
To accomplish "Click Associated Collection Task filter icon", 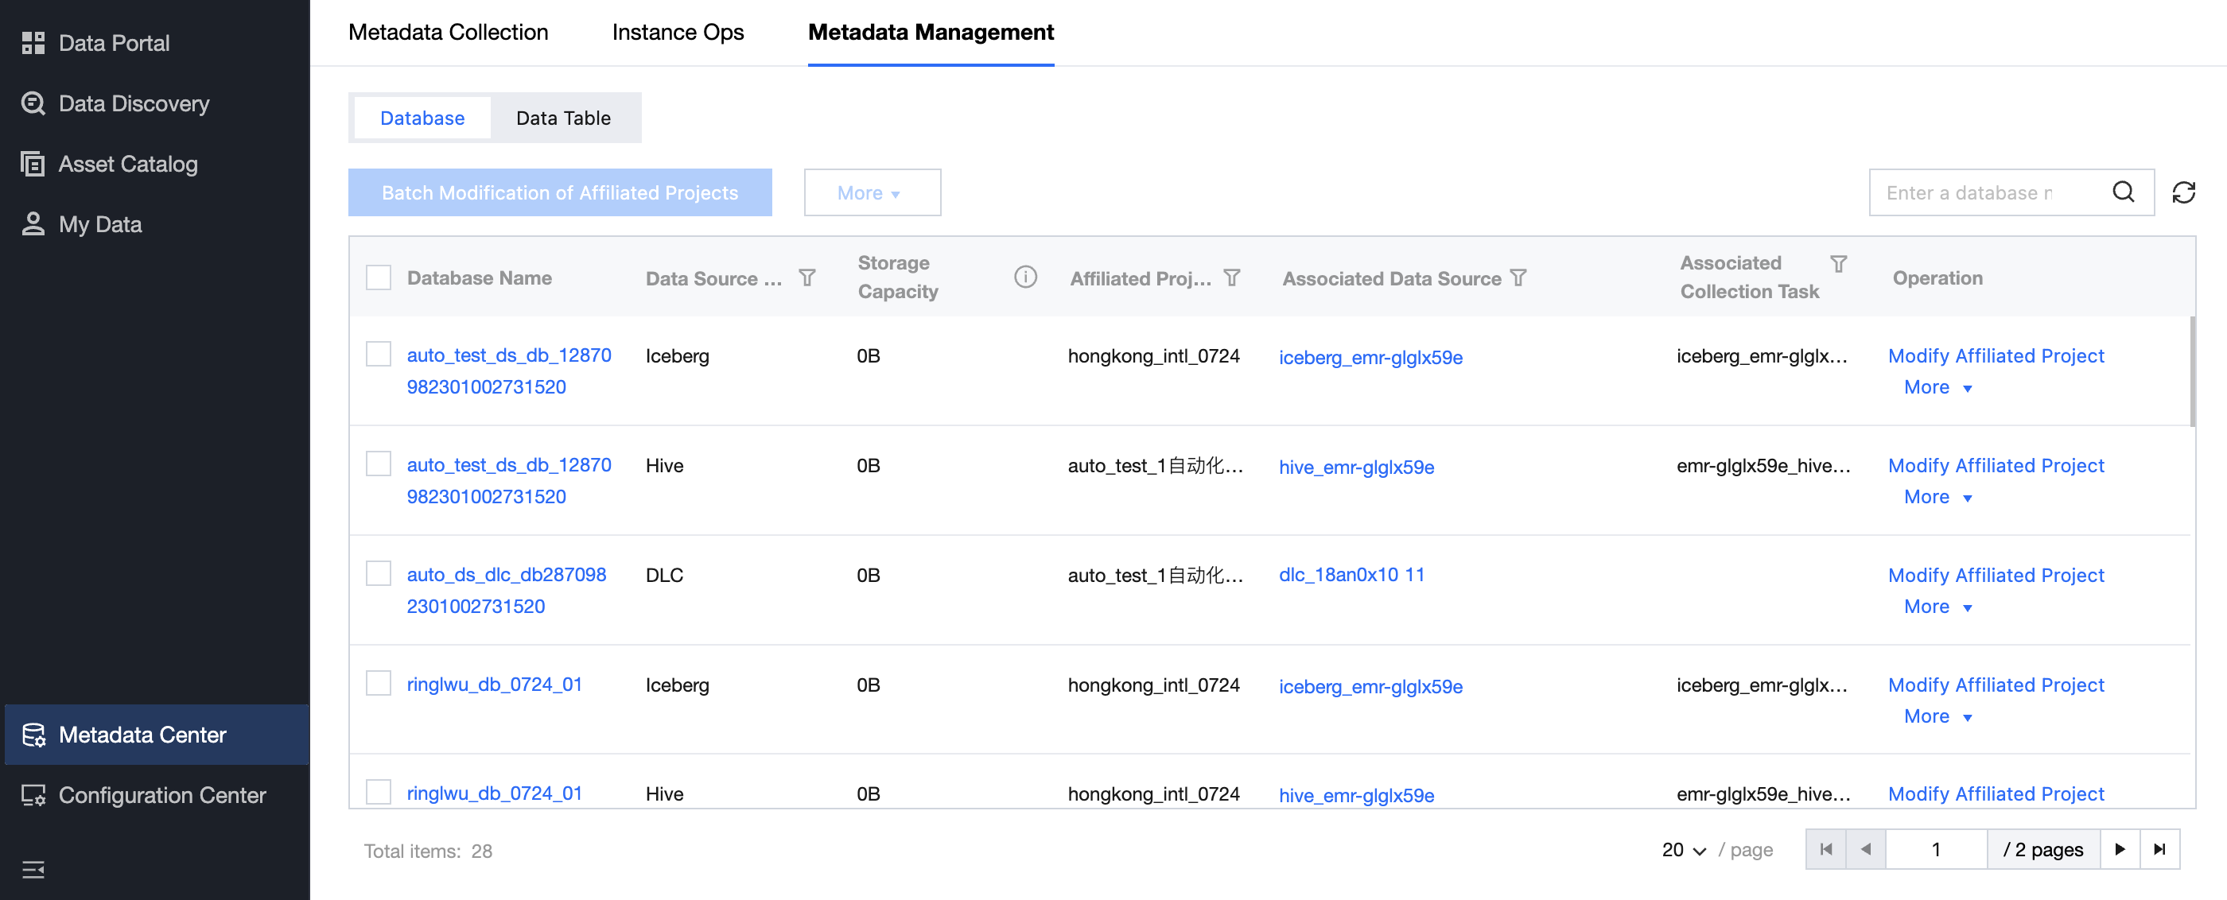I will [x=1838, y=263].
